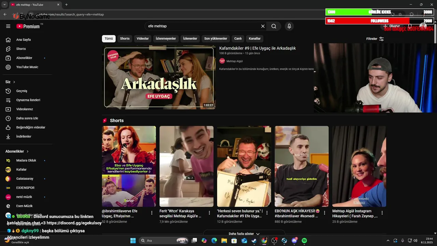Open options menu for the @ibrahimtilaver short
Image resolution: width=437 pixels, height=246 pixels.
152,213
